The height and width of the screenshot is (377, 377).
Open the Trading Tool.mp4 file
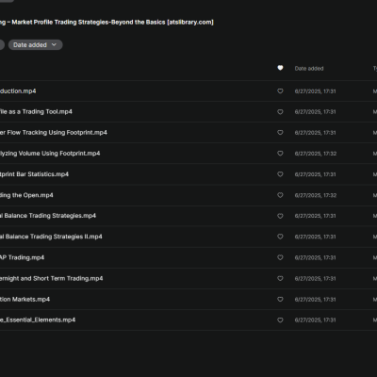(x=36, y=112)
